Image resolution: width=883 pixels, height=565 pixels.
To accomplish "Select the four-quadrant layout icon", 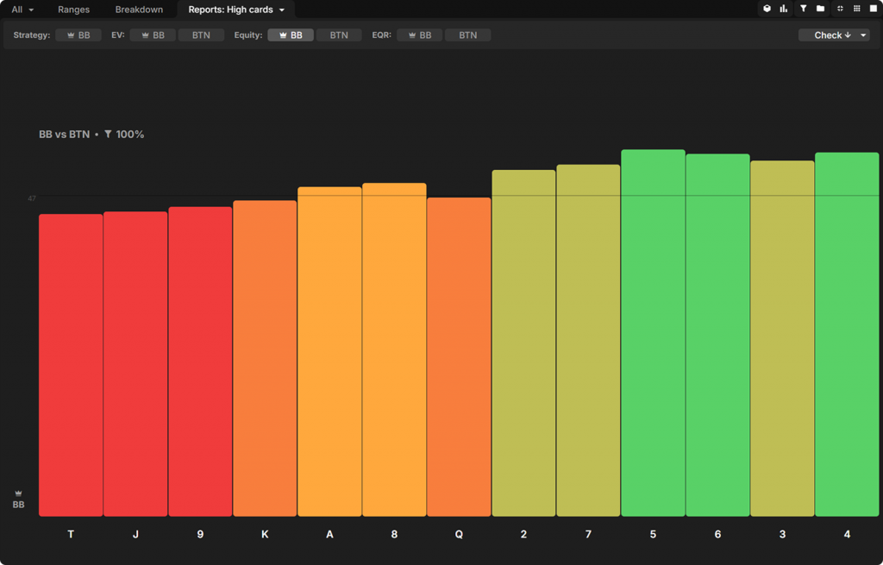I will 840,9.
